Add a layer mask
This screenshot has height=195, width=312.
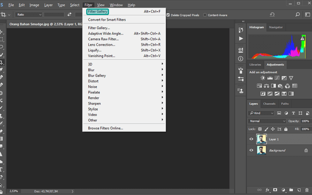[275, 190]
